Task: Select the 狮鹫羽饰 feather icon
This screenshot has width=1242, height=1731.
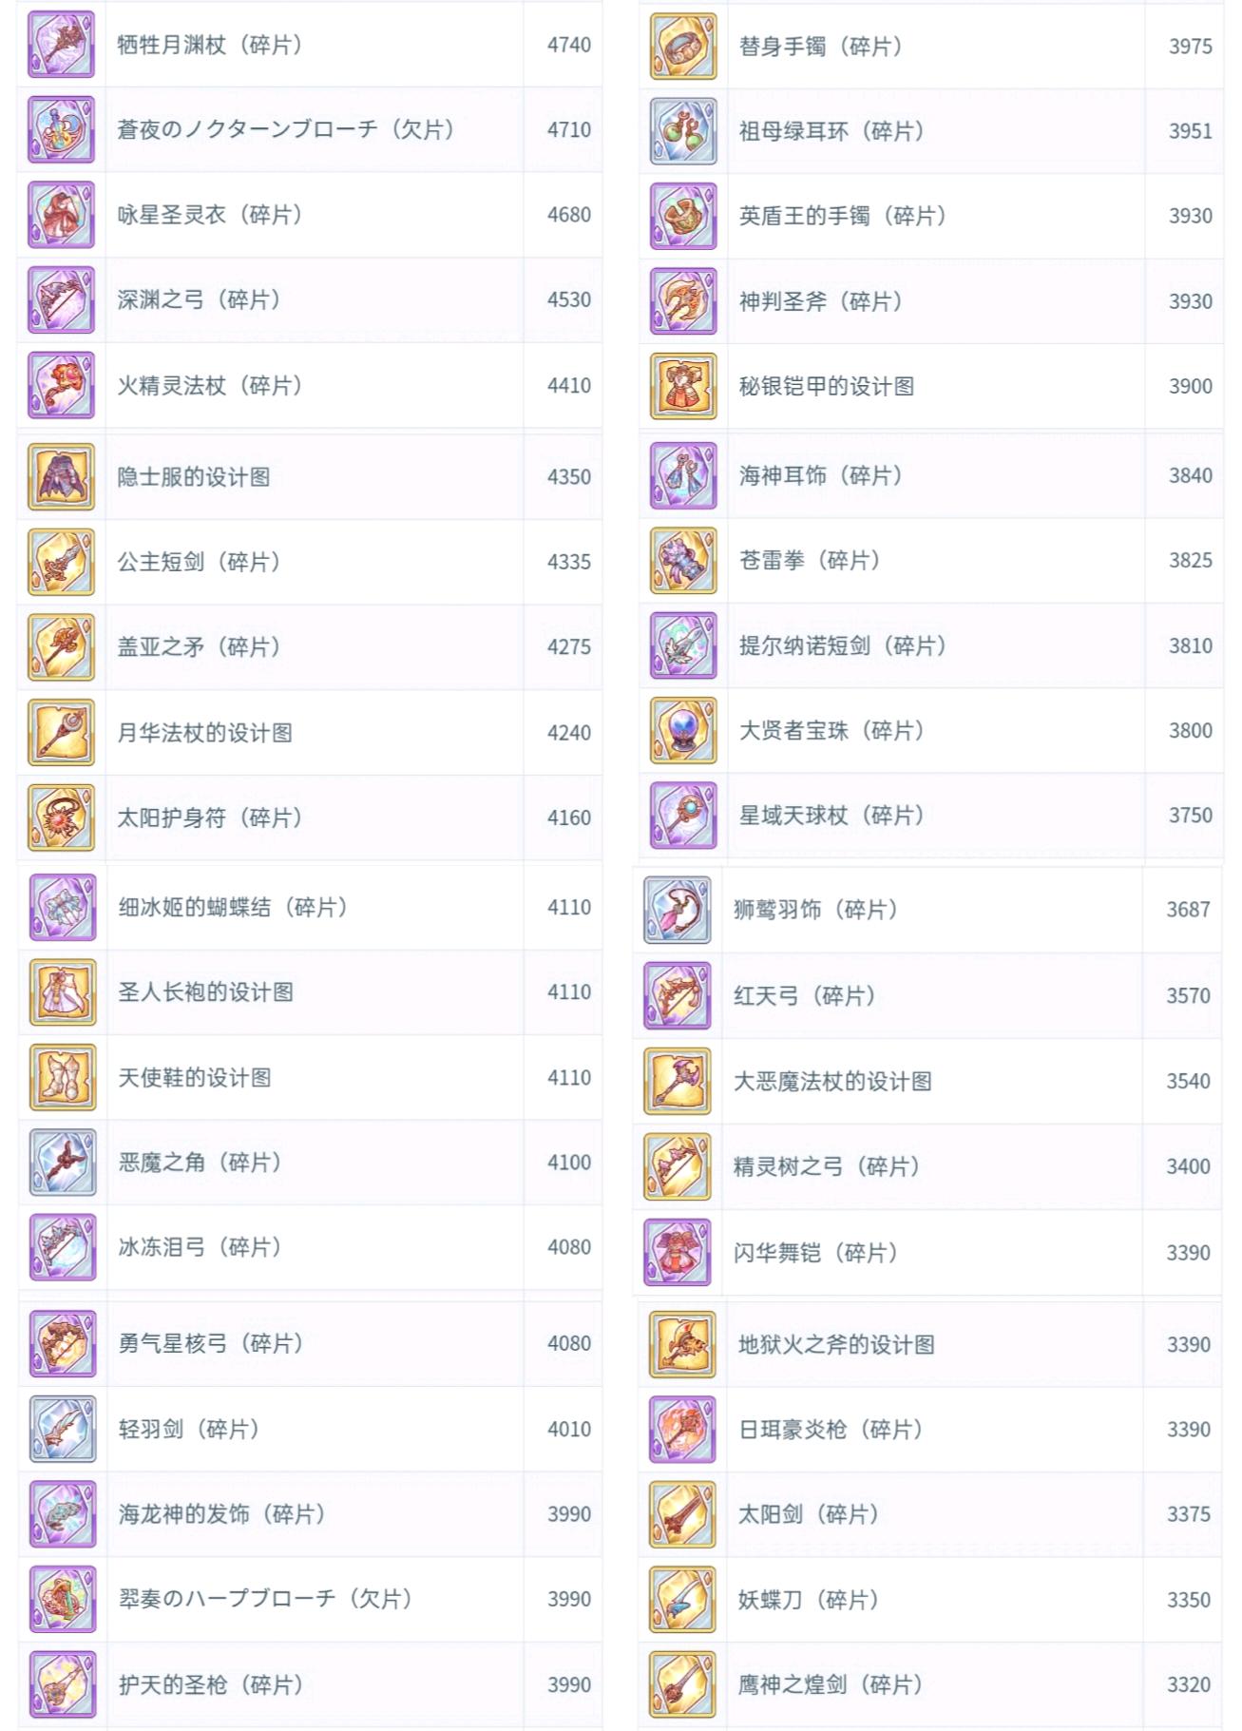Action: (678, 910)
